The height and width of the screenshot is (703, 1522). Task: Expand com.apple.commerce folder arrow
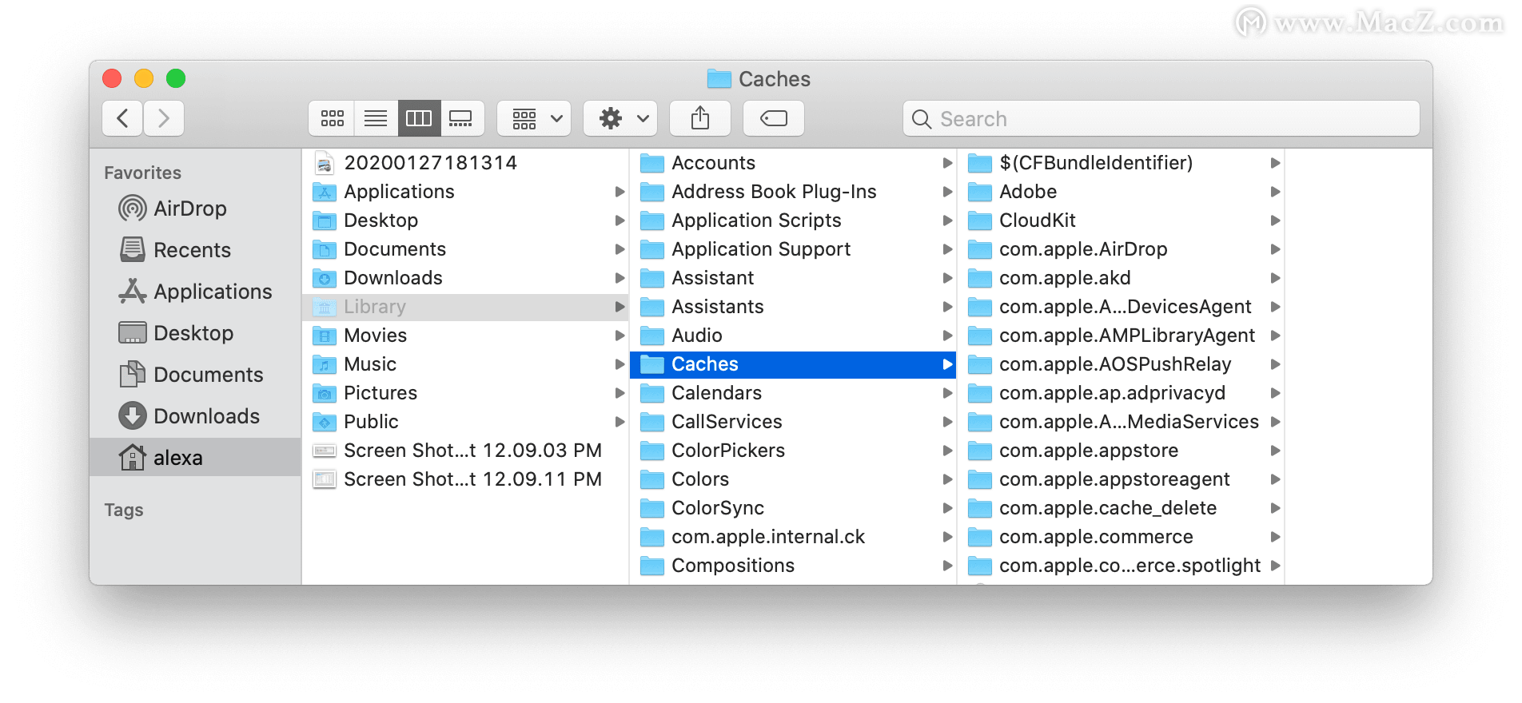[1275, 537]
